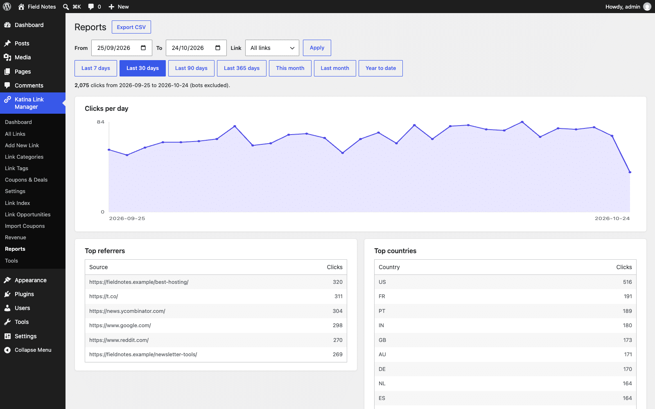Viewport: 655px width, 409px height.
Task: Click the Export CSV button
Action: click(x=131, y=27)
